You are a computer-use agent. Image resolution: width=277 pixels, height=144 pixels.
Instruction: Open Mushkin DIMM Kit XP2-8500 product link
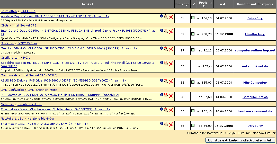69,48
